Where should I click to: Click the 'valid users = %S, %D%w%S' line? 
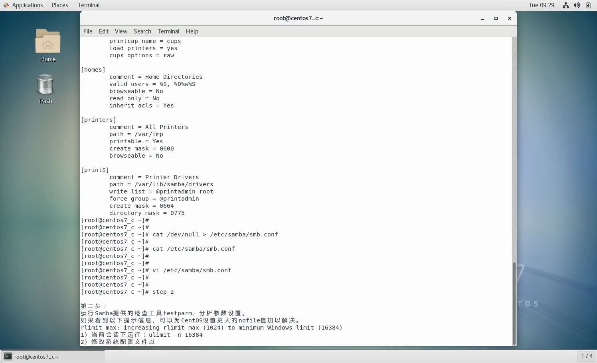tap(152, 84)
